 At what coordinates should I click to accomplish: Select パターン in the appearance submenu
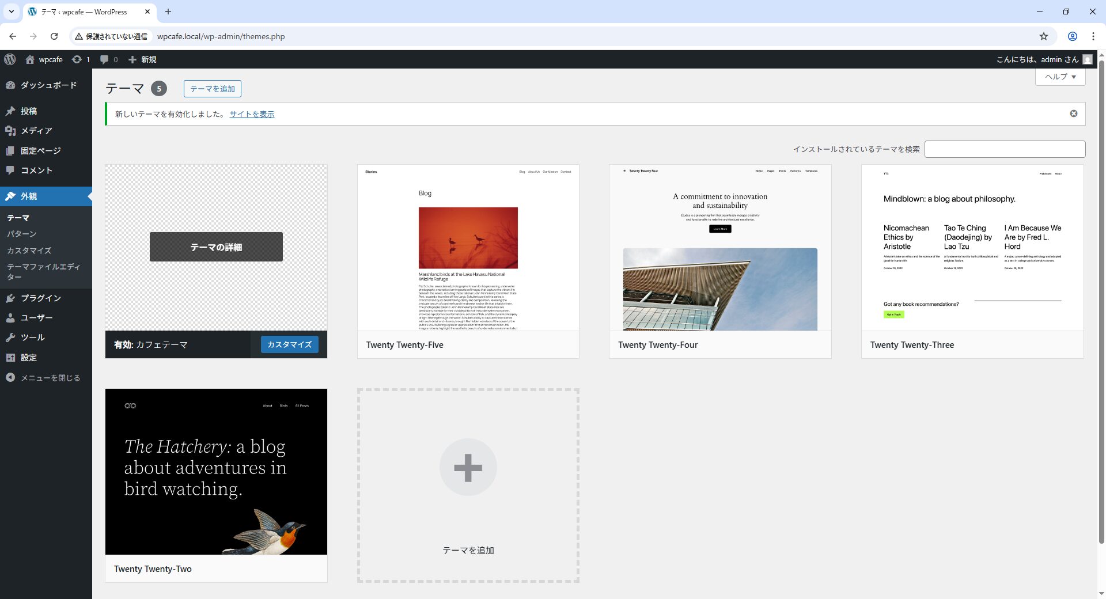pos(22,234)
